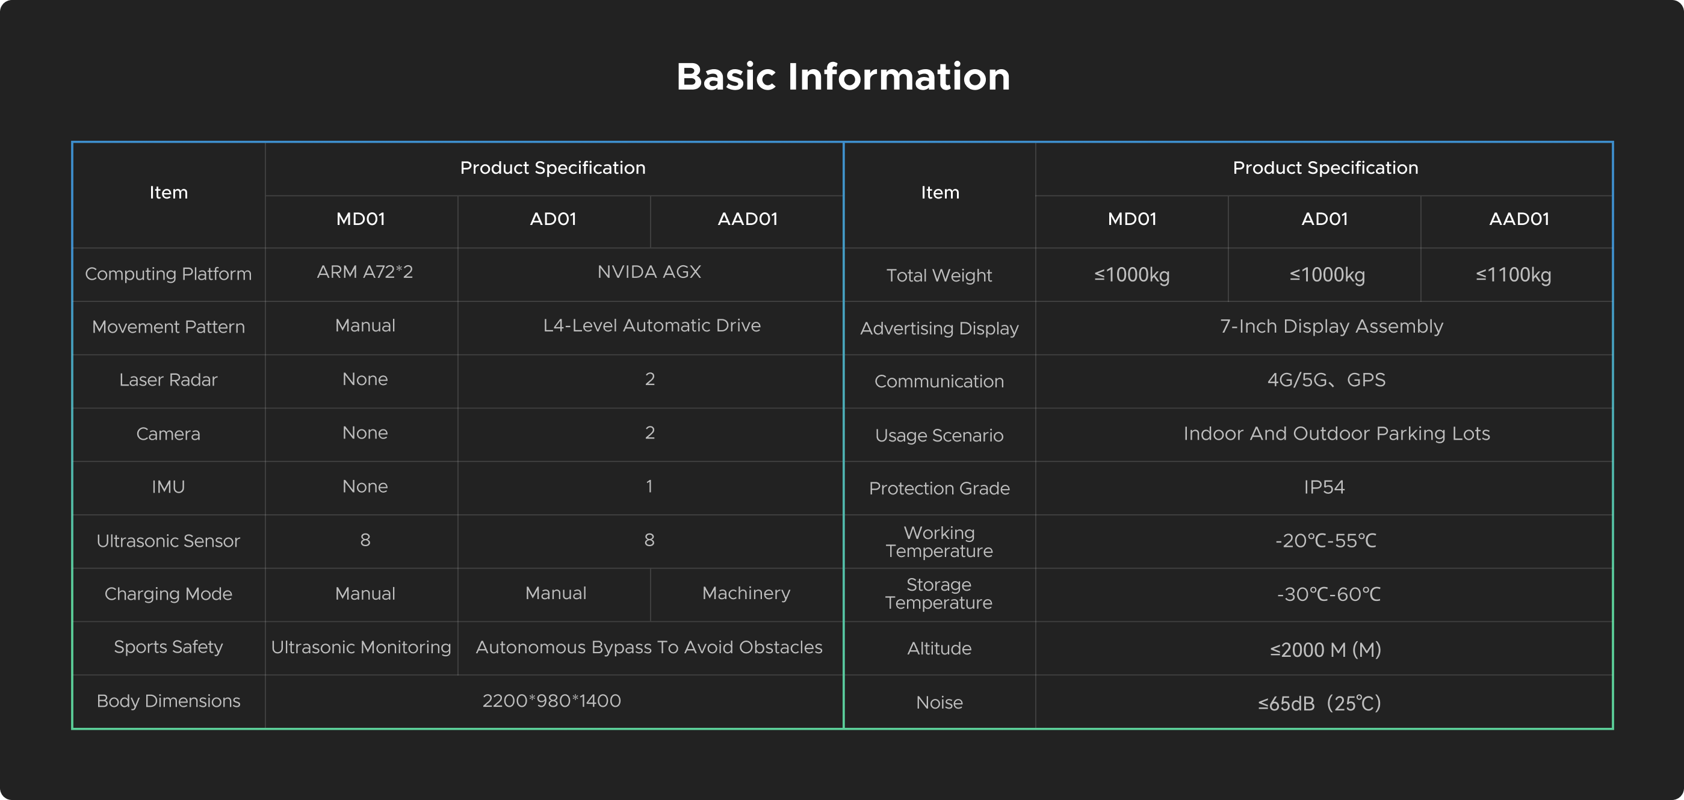Click the Ultrasonic Sensor label

click(x=168, y=541)
